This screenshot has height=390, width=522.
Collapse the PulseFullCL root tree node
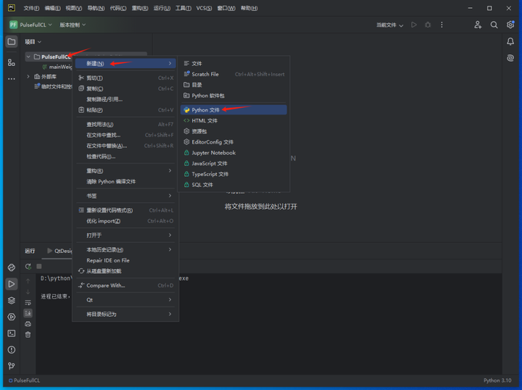point(28,57)
